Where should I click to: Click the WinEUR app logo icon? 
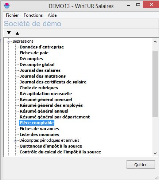7,5
